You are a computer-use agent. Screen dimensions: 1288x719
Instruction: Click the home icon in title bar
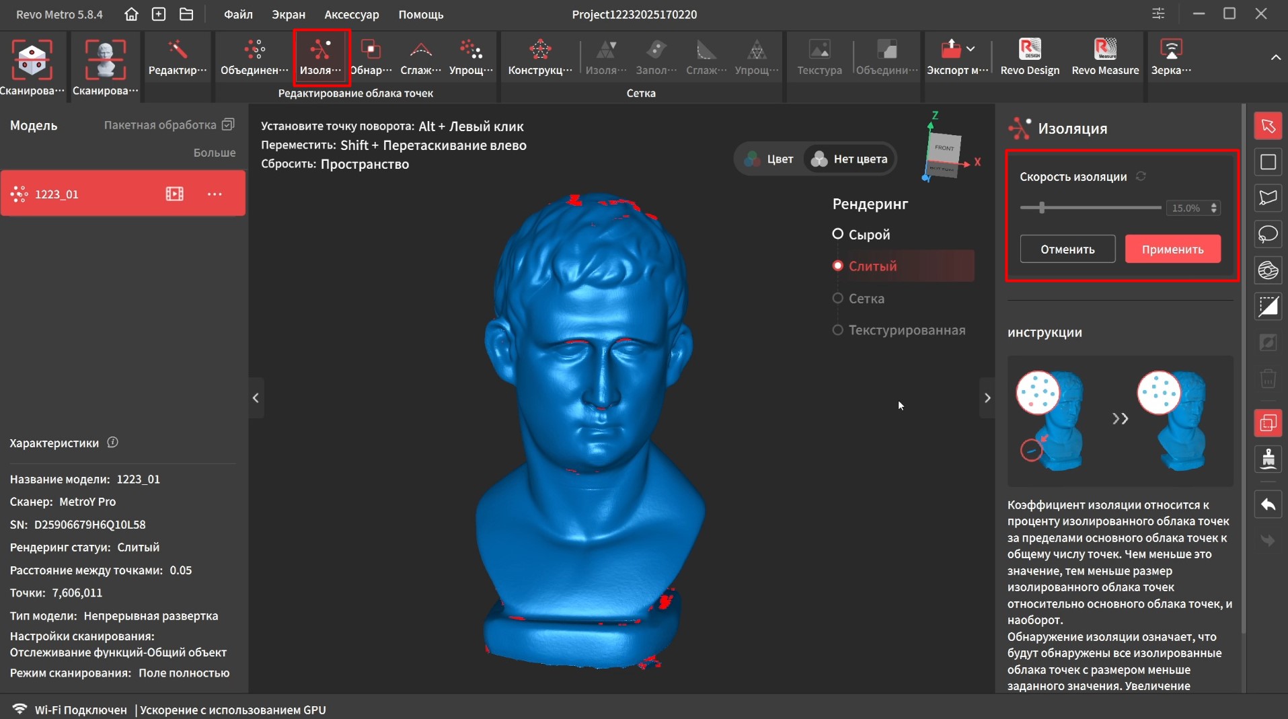coord(132,14)
